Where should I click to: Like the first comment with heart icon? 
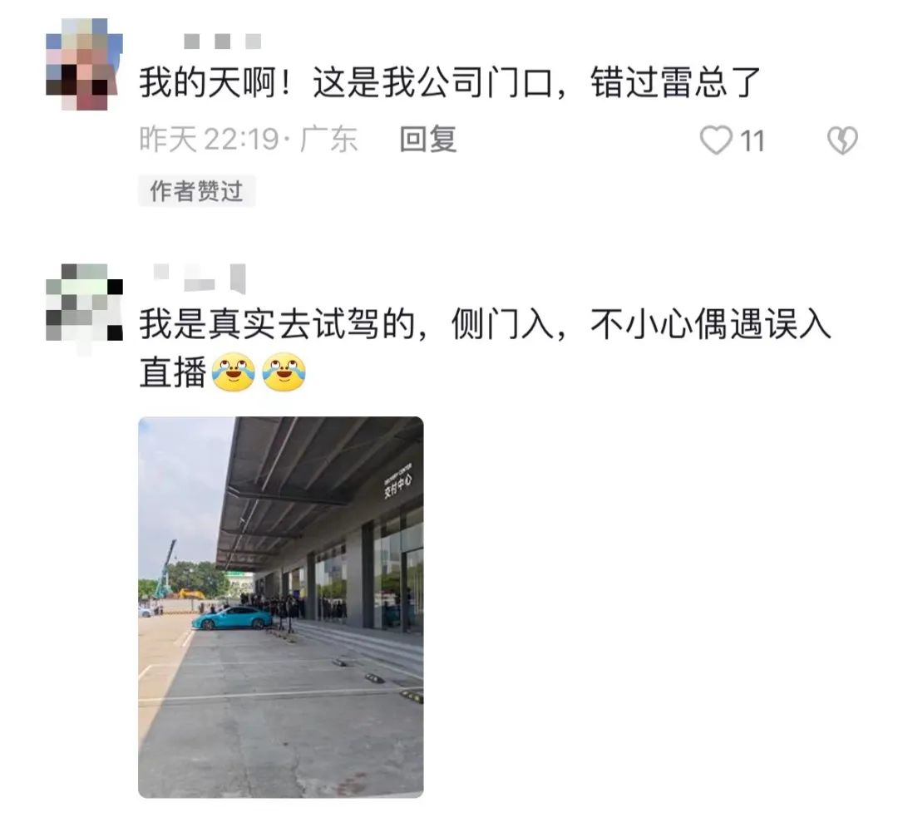[716, 140]
